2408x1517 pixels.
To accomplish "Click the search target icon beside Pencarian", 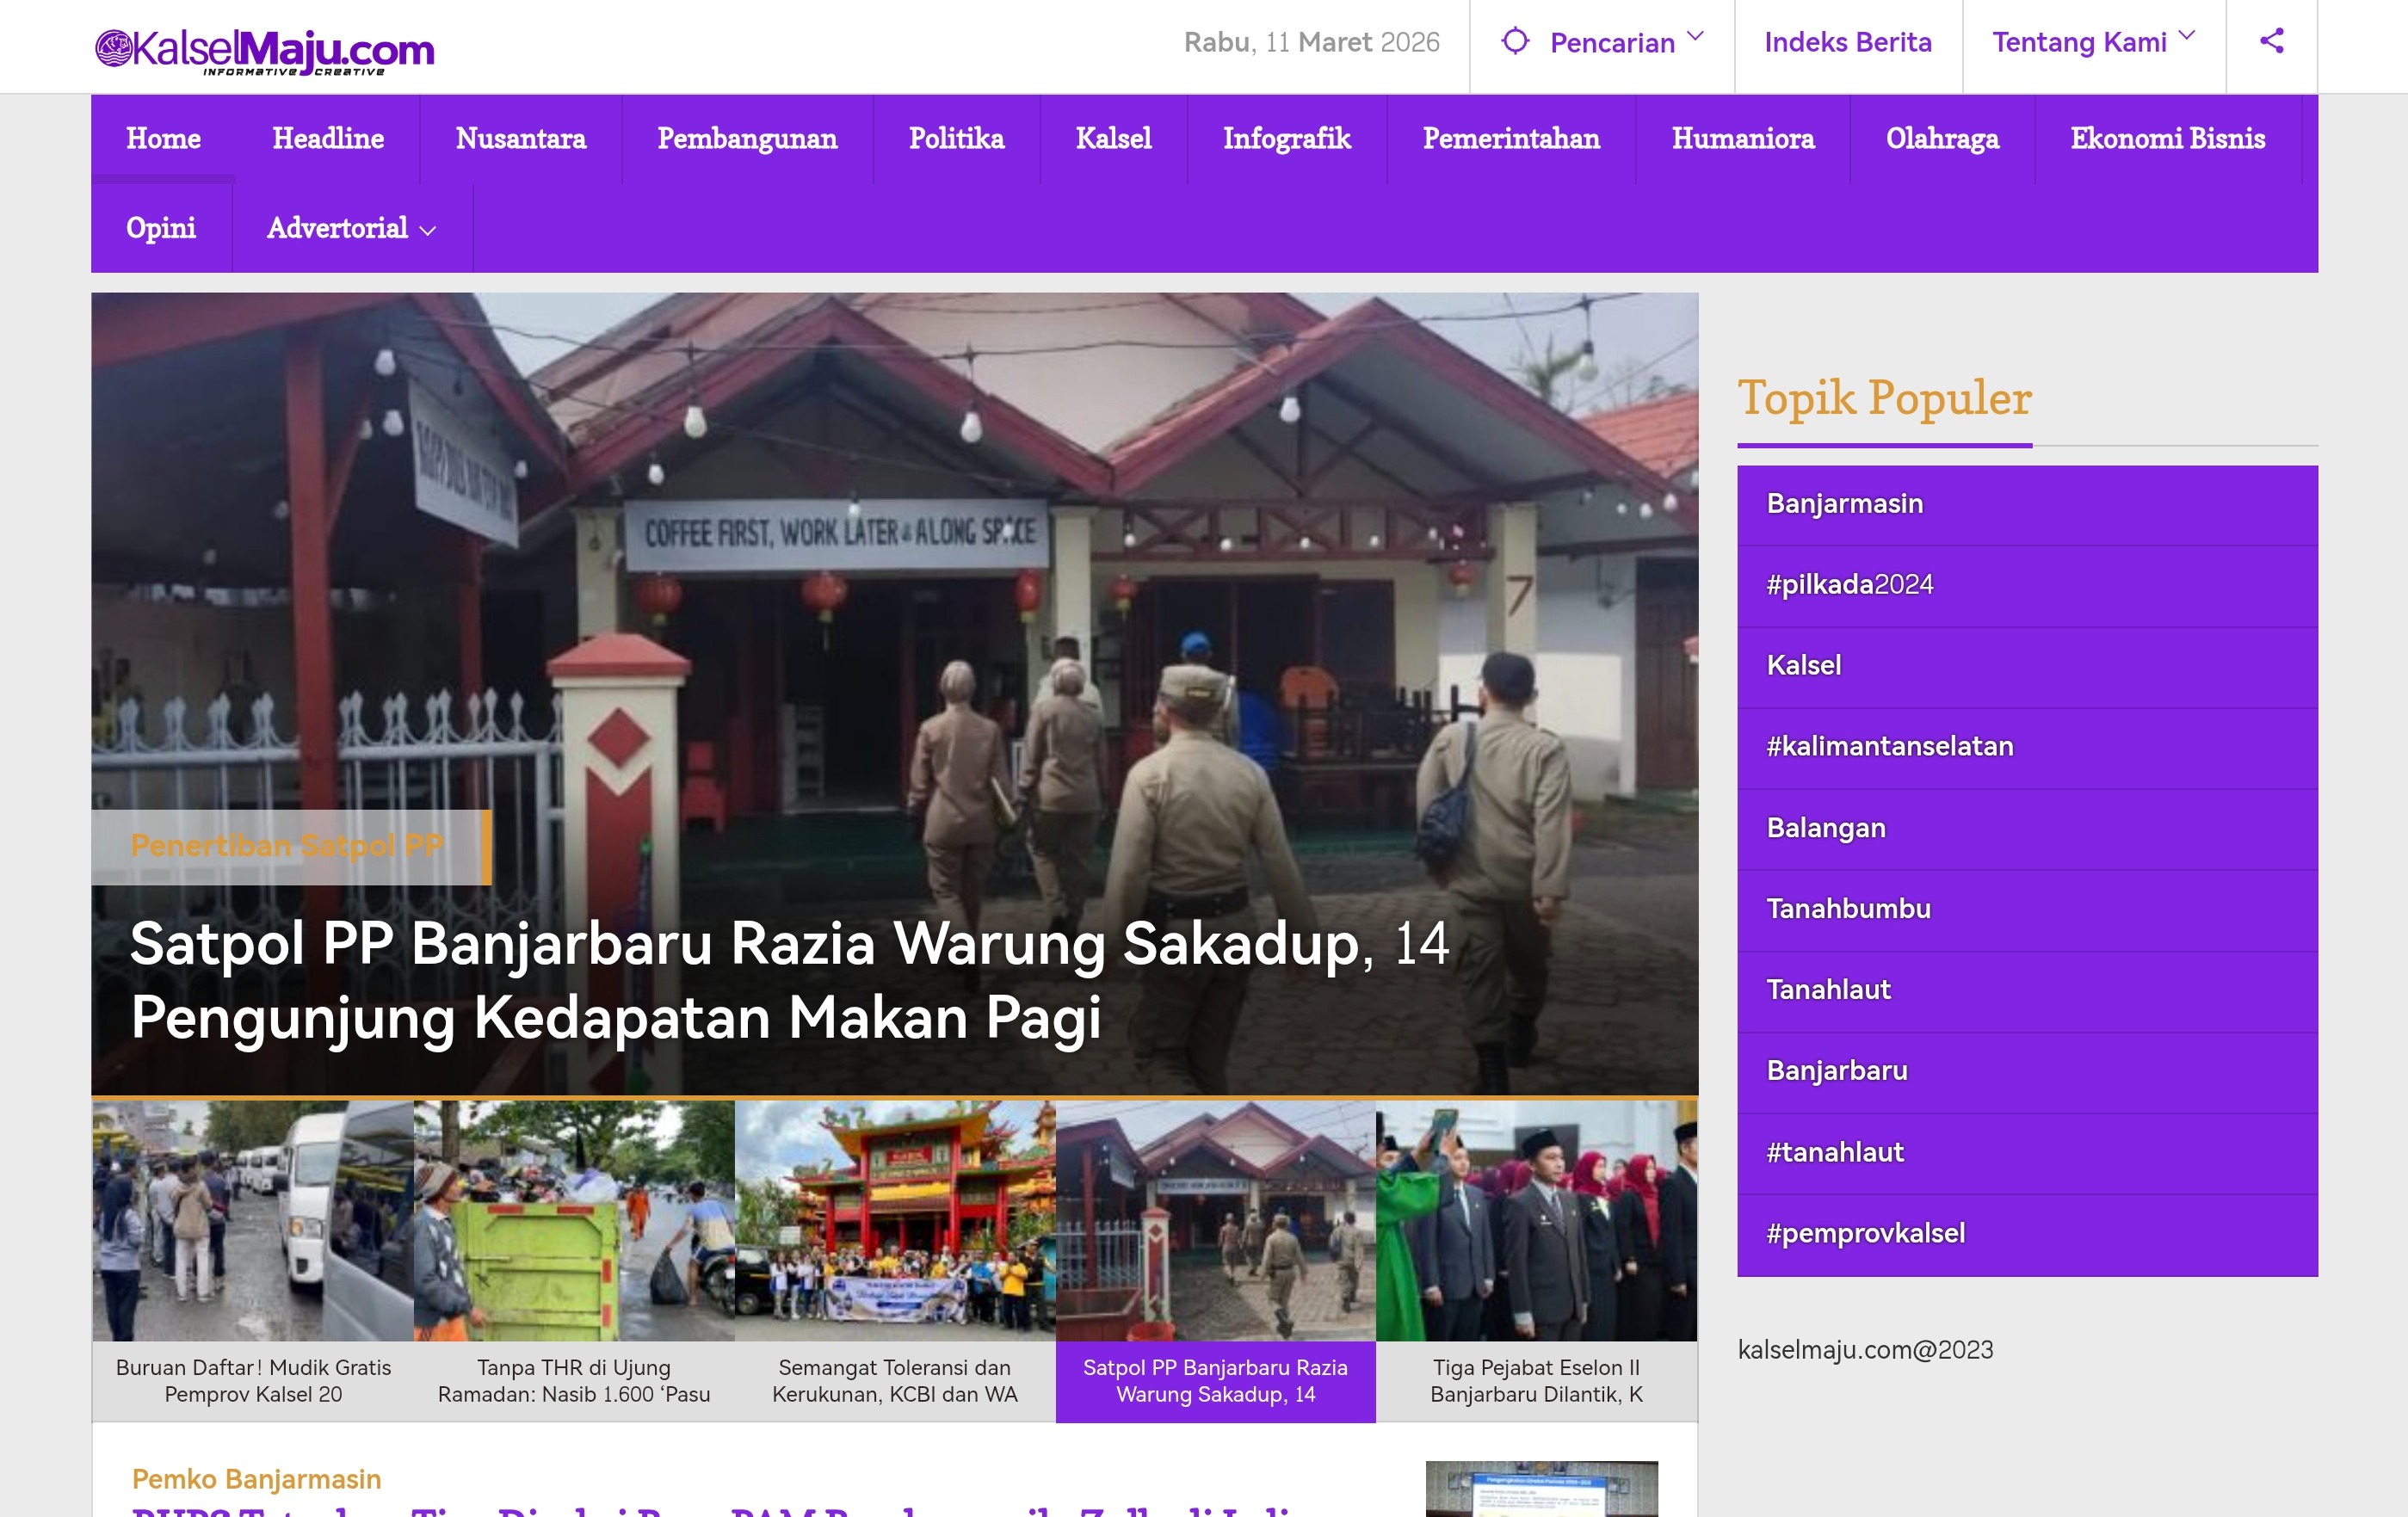I will (x=1515, y=41).
